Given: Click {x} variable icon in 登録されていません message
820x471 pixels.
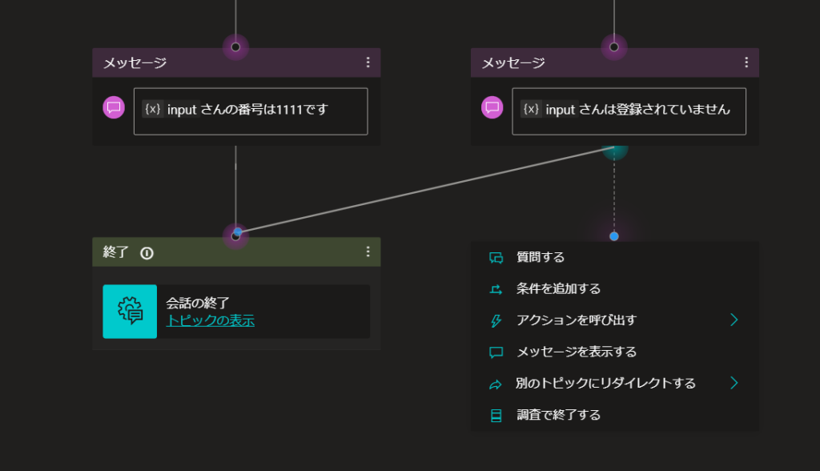Looking at the screenshot, I should 532,109.
